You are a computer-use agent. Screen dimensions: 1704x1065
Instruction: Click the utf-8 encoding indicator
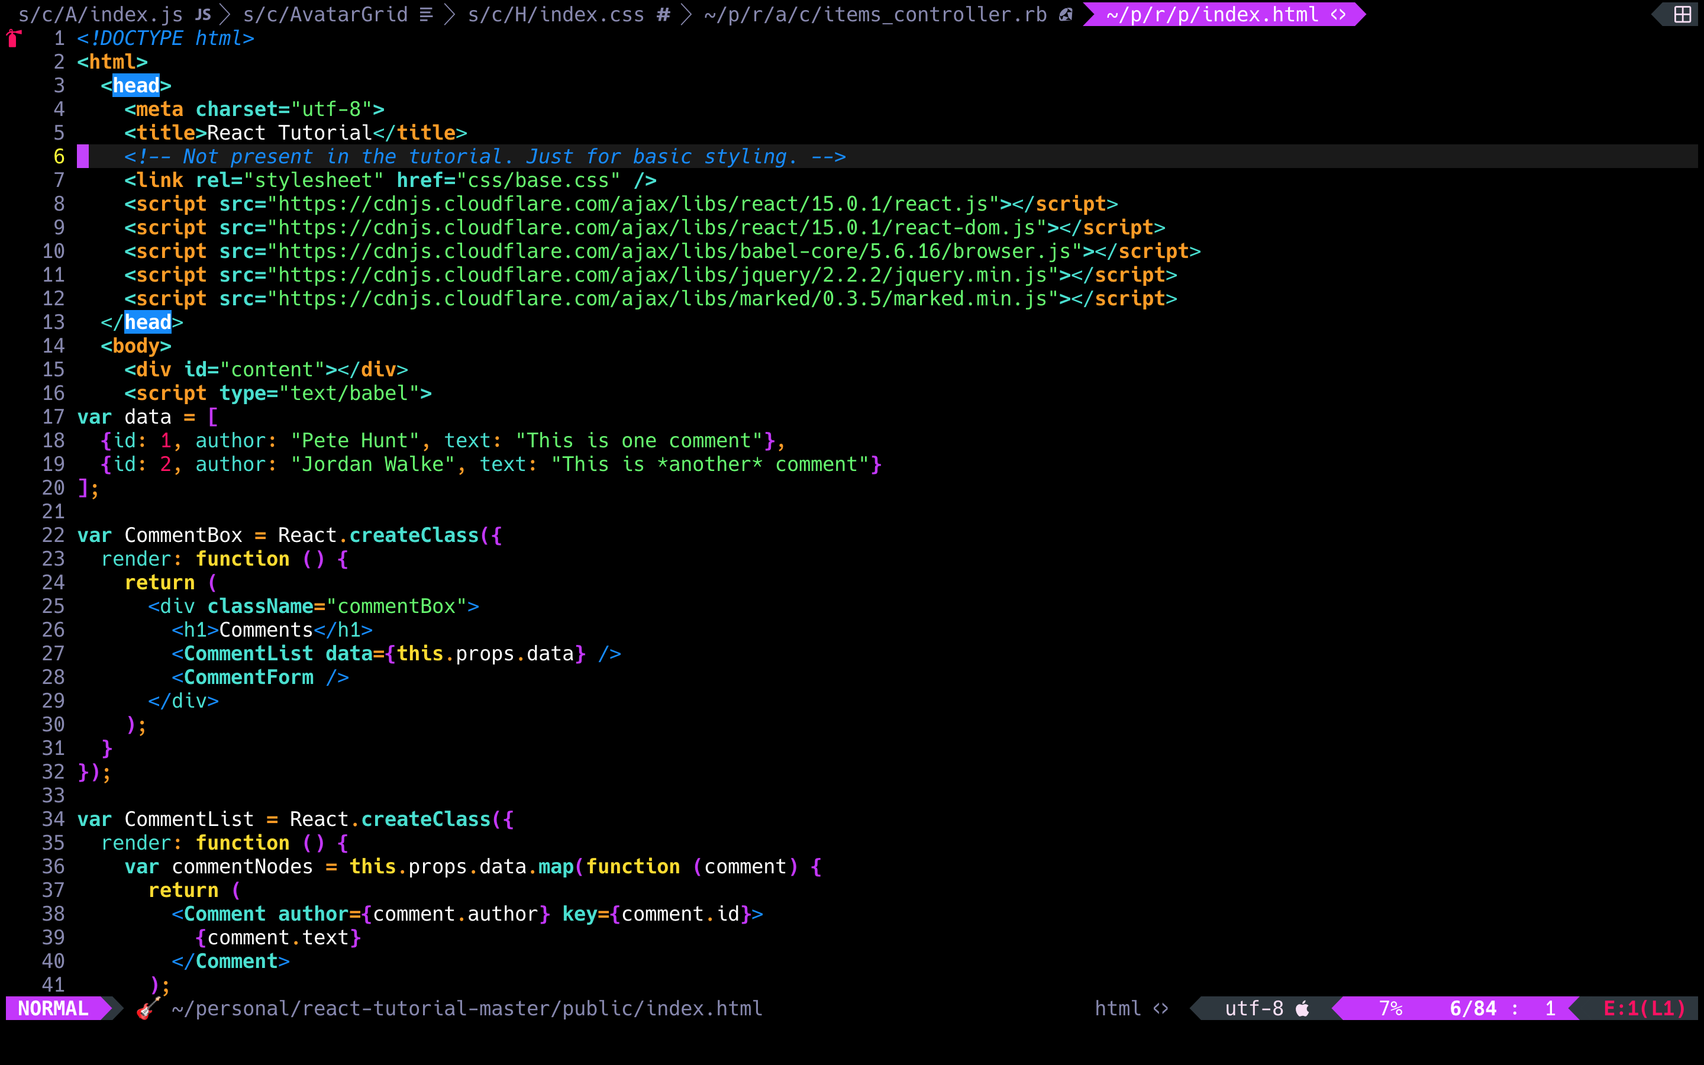[x=1254, y=1008]
